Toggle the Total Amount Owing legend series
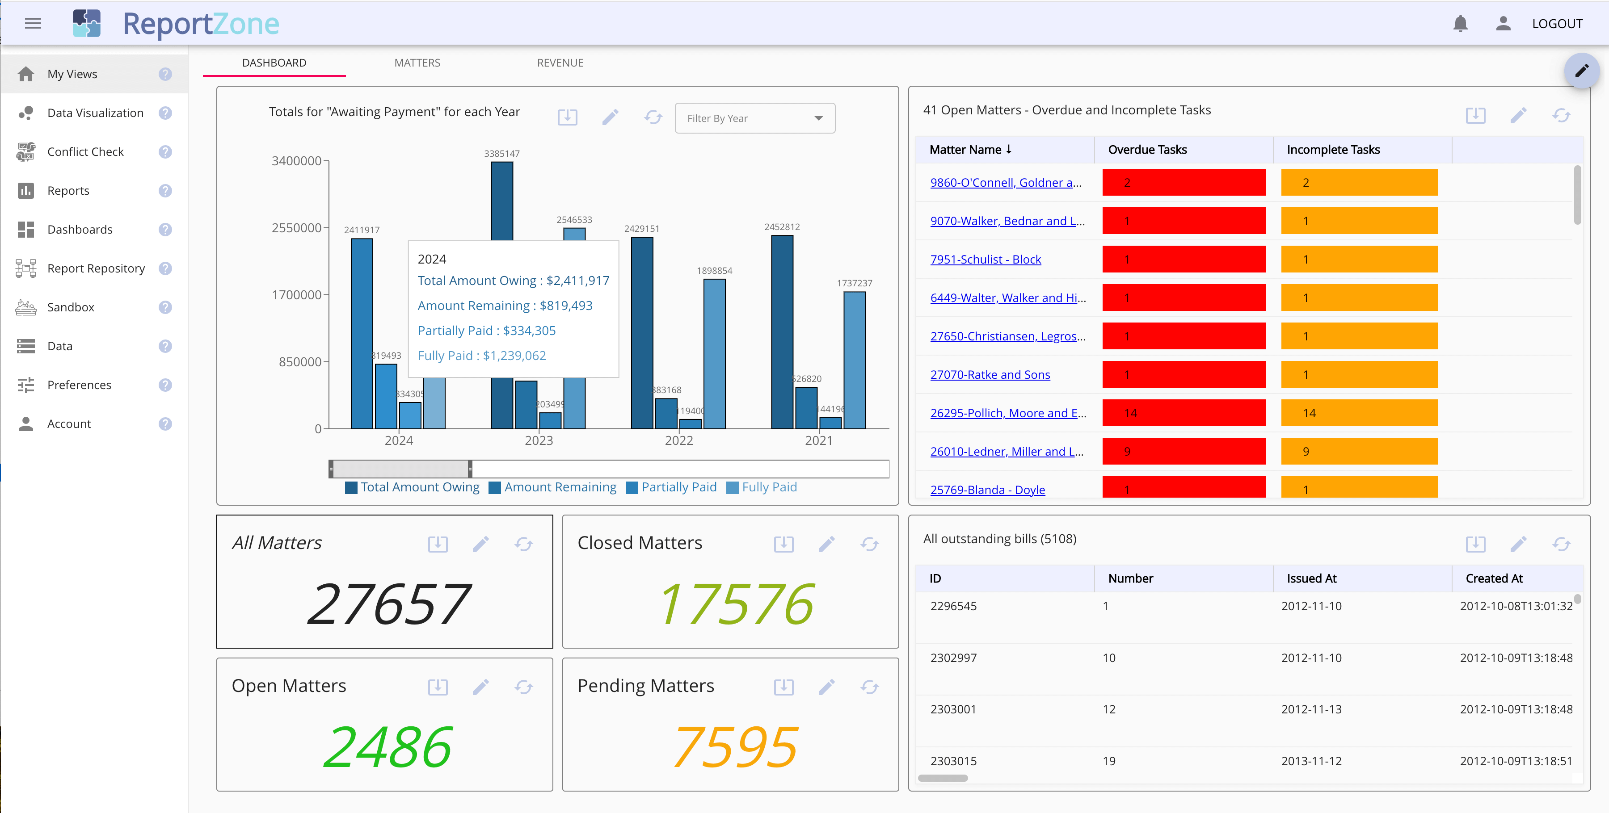 pyautogui.click(x=412, y=487)
